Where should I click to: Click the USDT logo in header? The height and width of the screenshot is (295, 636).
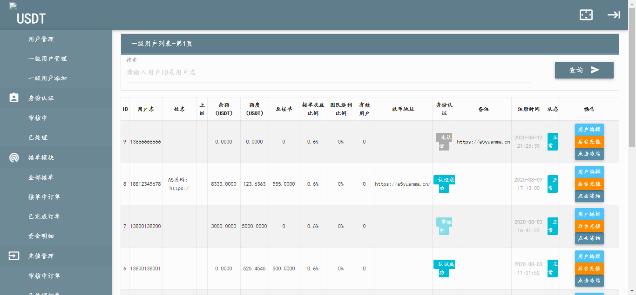(31, 19)
